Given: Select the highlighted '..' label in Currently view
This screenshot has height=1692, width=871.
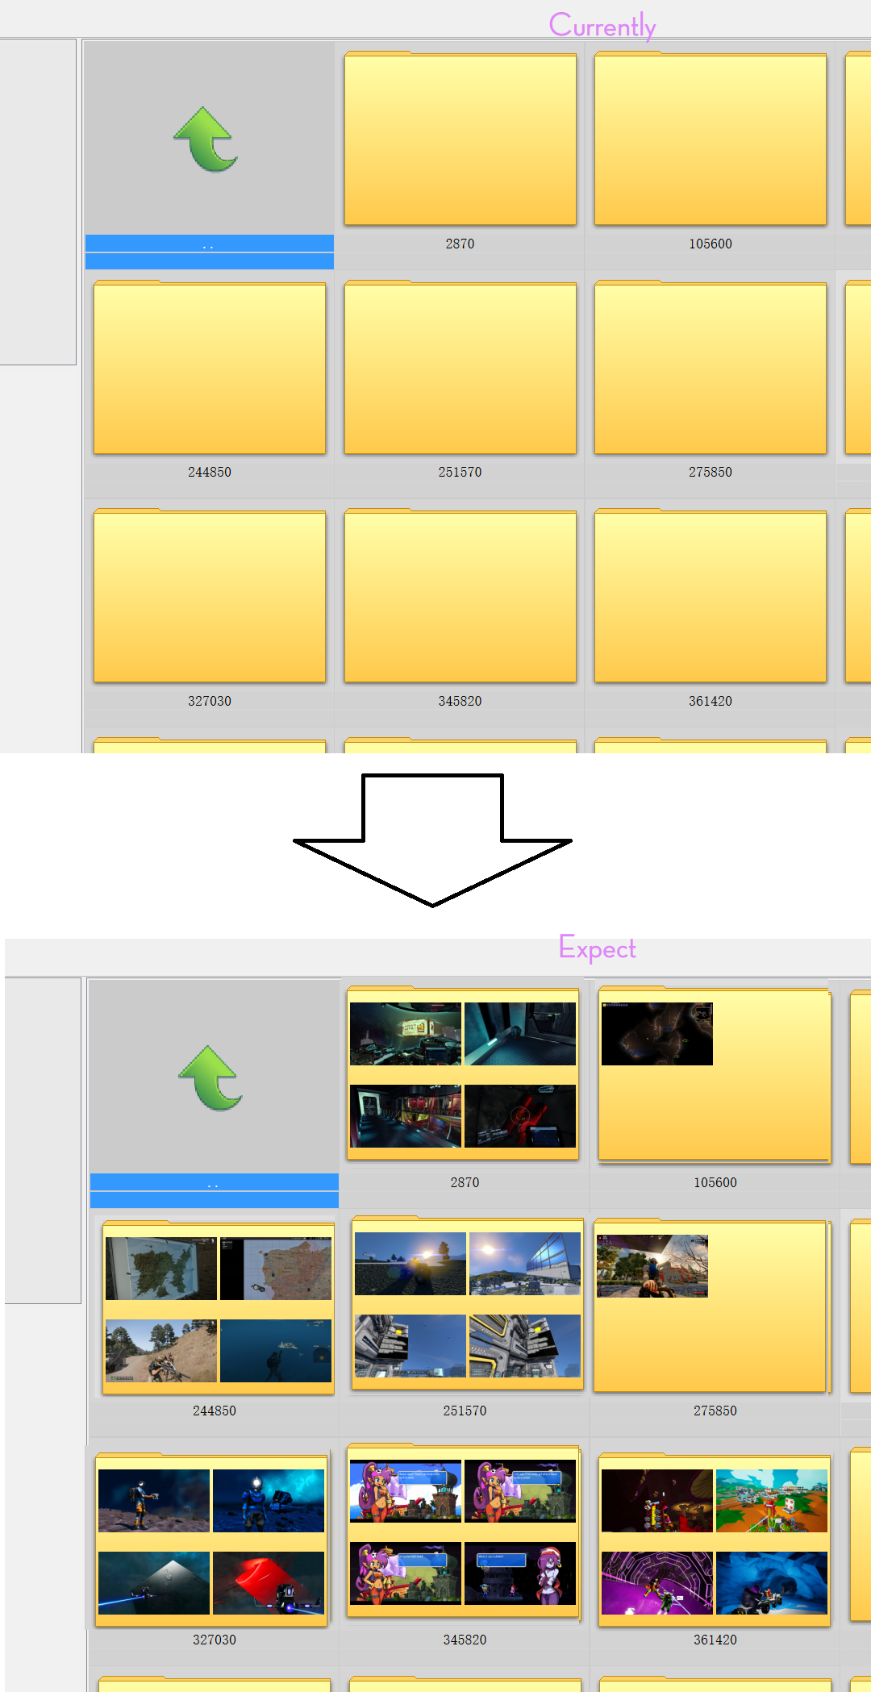Looking at the screenshot, I should [210, 244].
